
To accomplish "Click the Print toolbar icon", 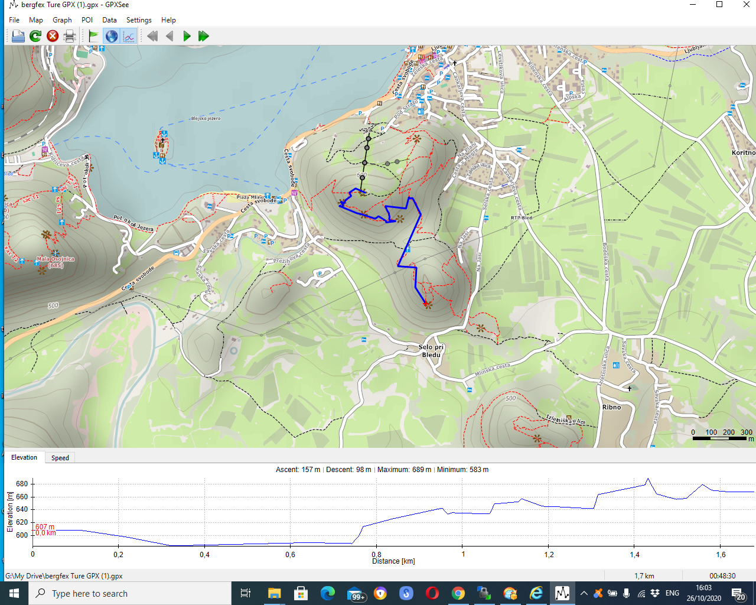I will click(x=70, y=36).
